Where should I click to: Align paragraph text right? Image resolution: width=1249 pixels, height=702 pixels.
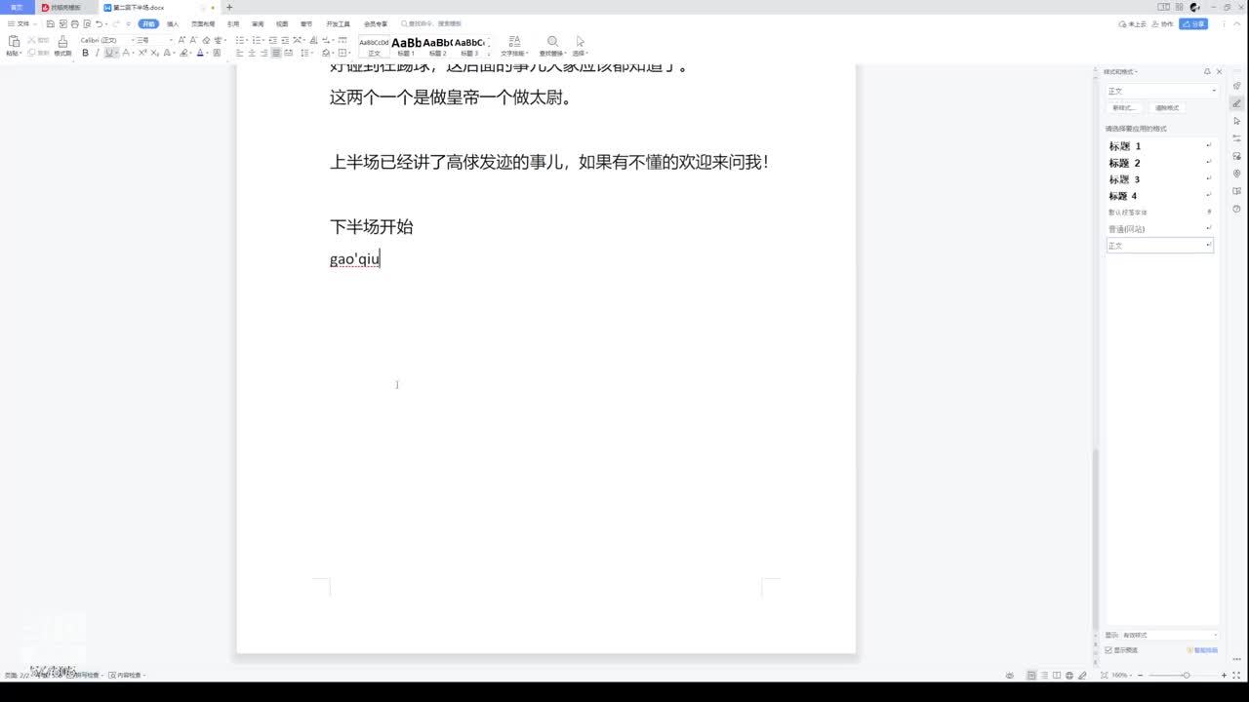tap(263, 53)
